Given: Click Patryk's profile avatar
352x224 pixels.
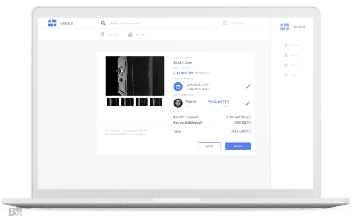Looking at the screenshot, I should [x=178, y=103].
